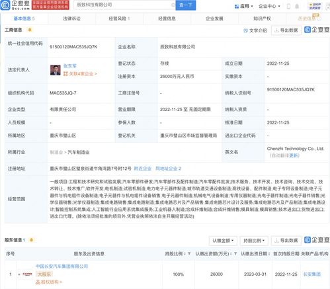Select the 存续 registration status value

coord(165,63)
